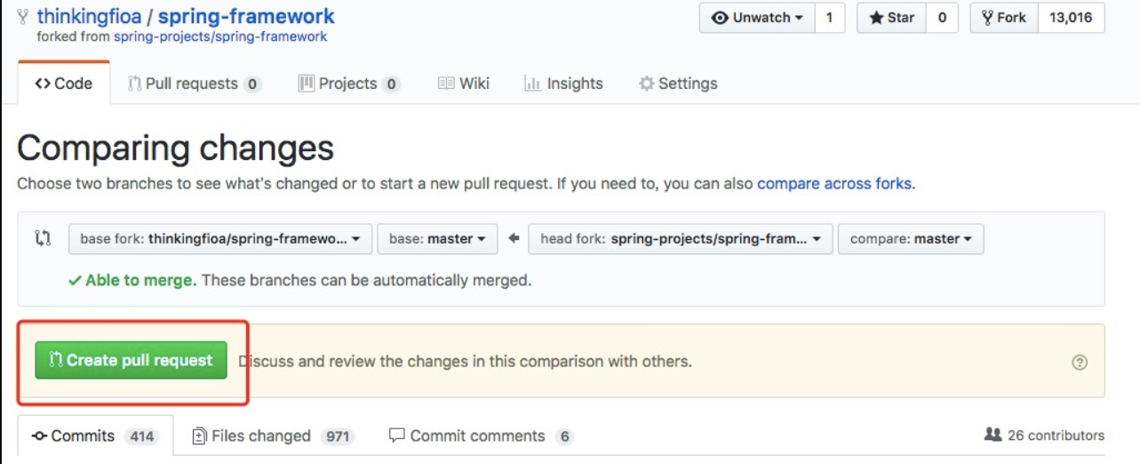Open the base: master branch dropdown
The height and width of the screenshot is (464, 1140).
(x=436, y=239)
